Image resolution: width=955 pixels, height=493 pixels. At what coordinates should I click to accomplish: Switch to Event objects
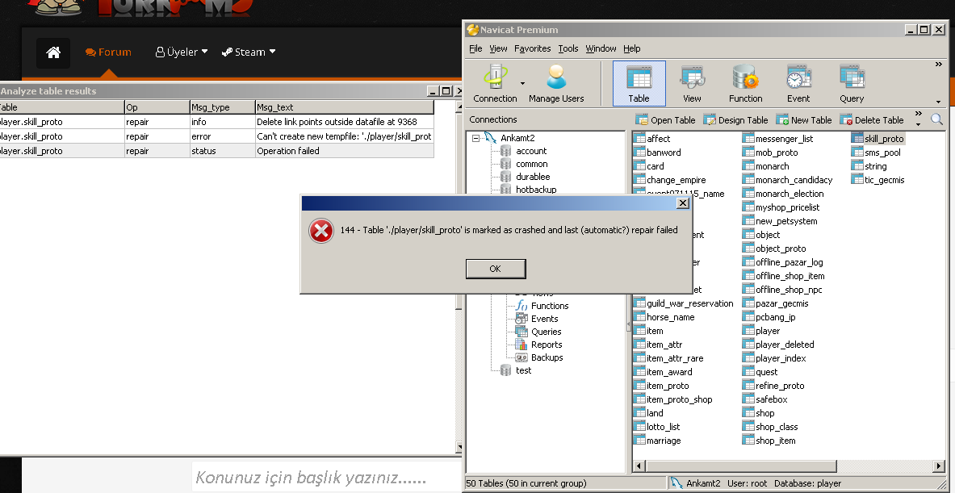pyautogui.click(x=798, y=83)
